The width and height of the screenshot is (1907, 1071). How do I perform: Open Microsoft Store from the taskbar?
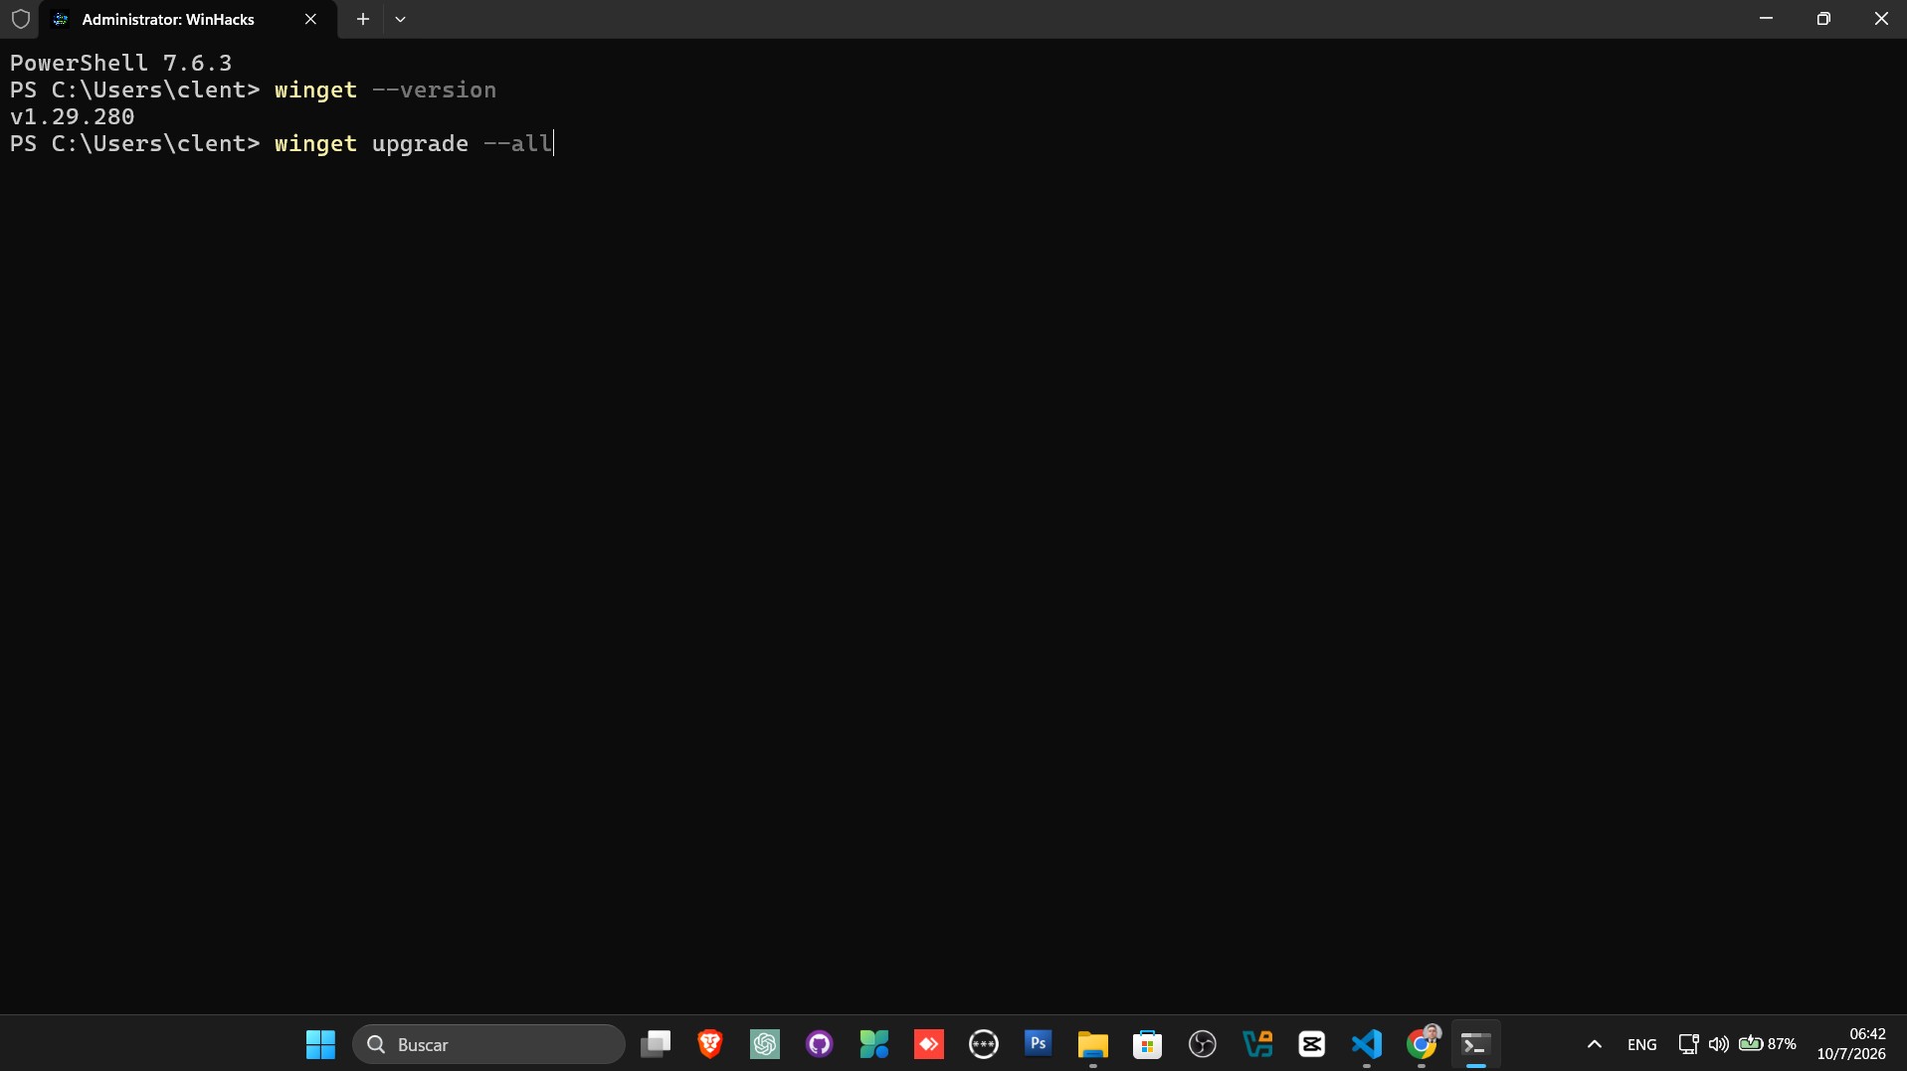pos(1148,1044)
